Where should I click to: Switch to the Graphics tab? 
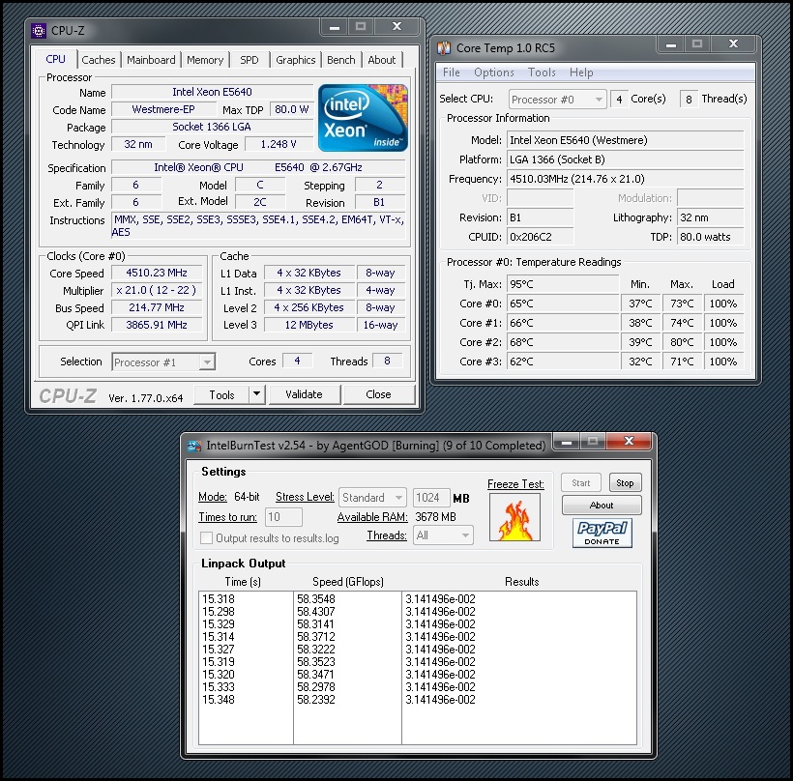pos(295,60)
